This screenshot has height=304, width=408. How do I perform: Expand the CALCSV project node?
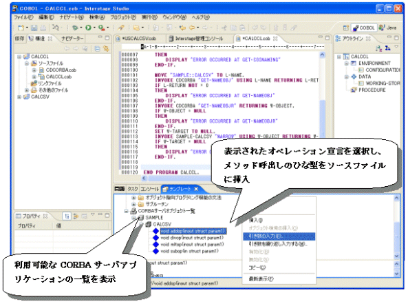tap(19, 97)
